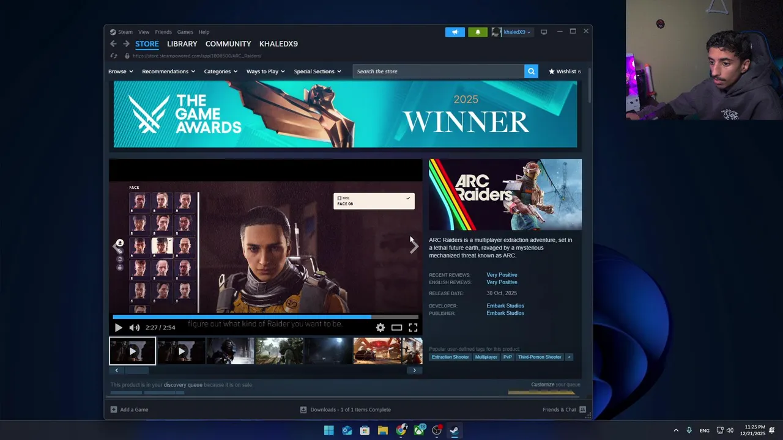Image resolution: width=783 pixels, height=440 pixels.
Task: Open the Friends menu
Action: point(163,32)
